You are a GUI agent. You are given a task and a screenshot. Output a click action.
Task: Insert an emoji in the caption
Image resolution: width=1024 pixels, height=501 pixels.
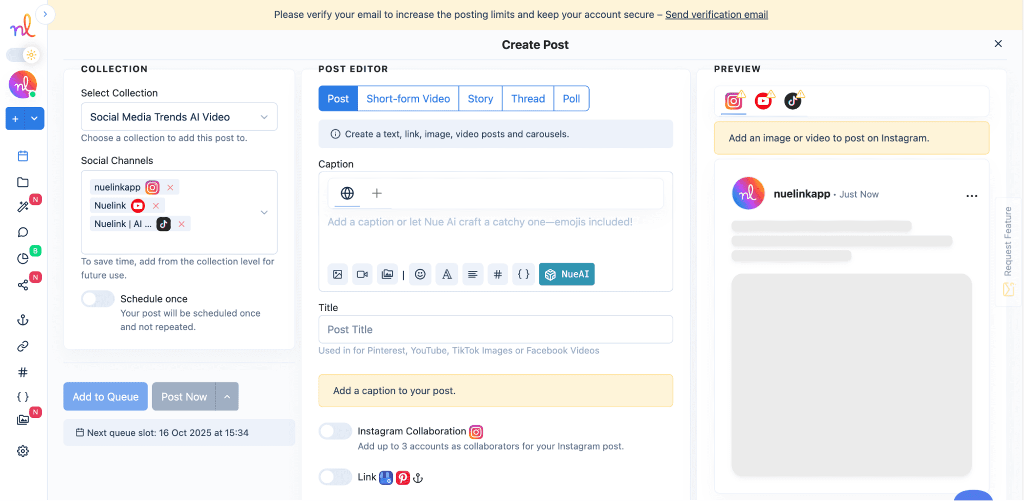[420, 274]
